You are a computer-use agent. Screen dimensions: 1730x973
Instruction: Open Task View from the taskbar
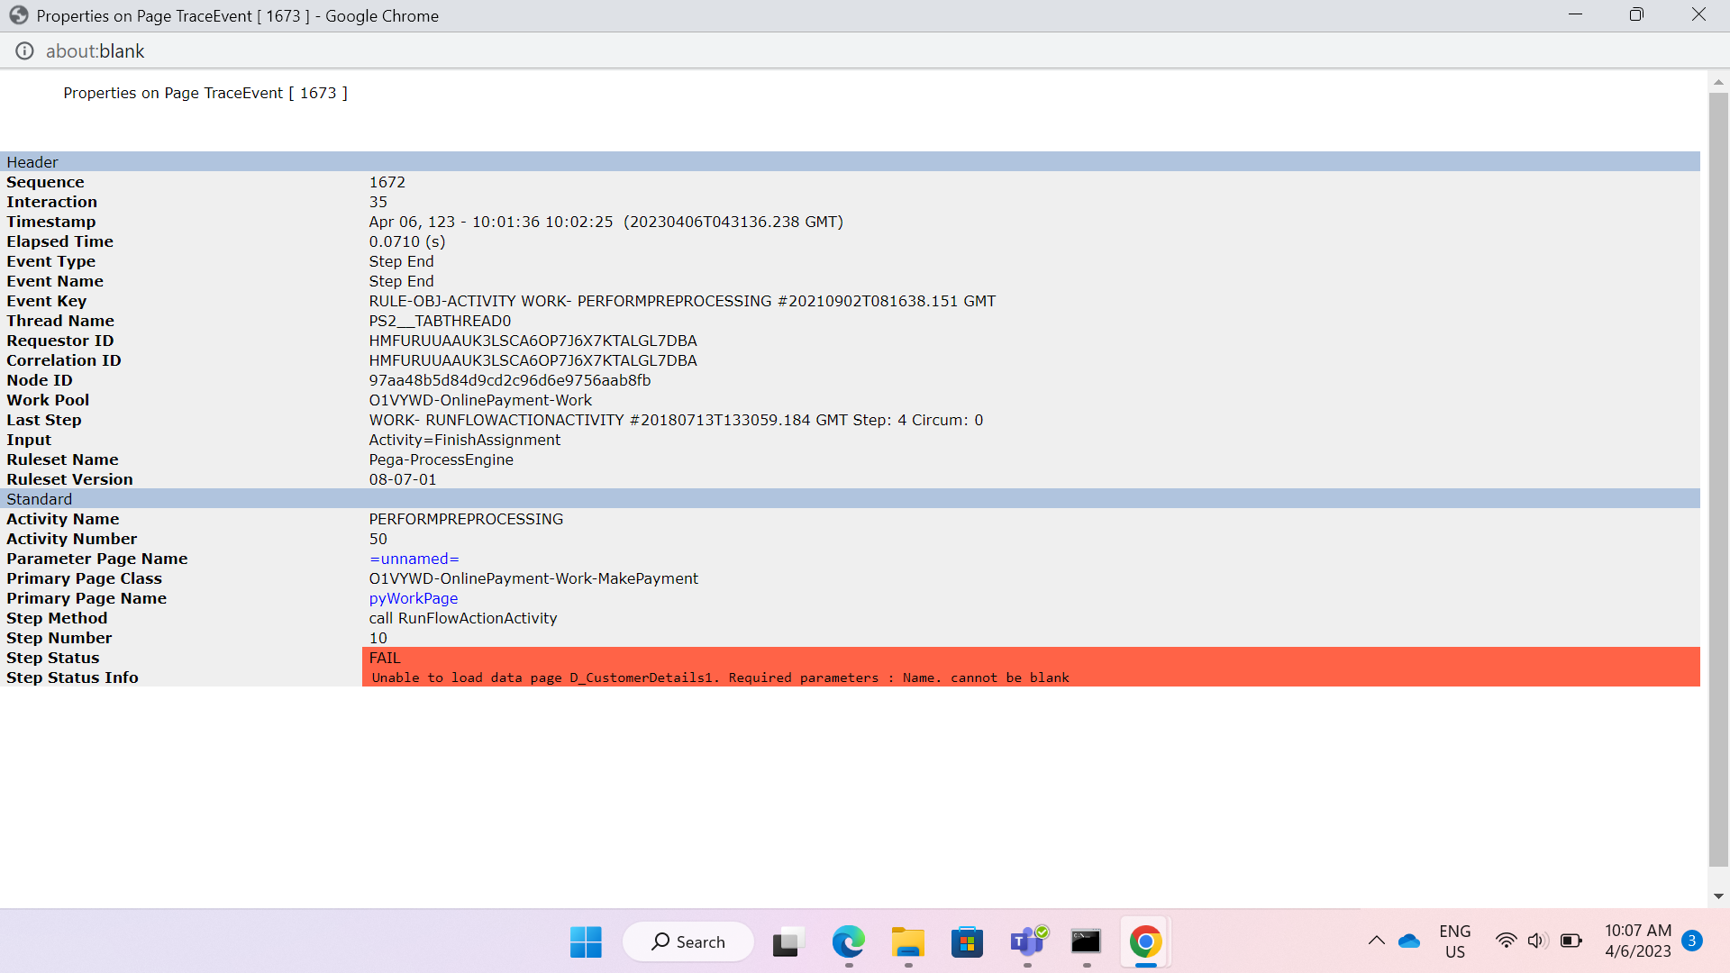coord(787,942)
